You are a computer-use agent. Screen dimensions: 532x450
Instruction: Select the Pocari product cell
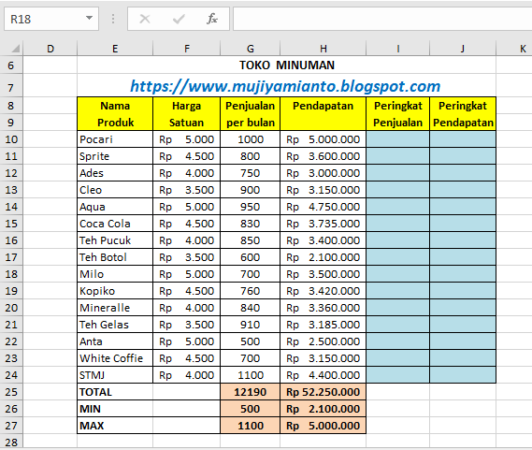(115, 139)
